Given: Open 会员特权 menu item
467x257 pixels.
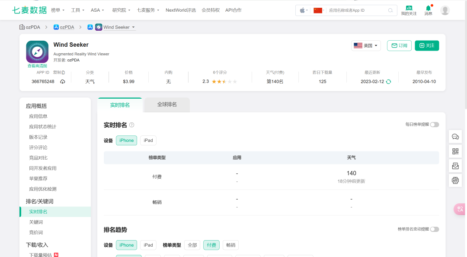Looking at the screenshot, I should click(211, 10).
